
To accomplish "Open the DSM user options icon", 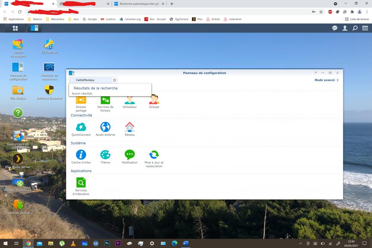I will [x=345, y=28].
